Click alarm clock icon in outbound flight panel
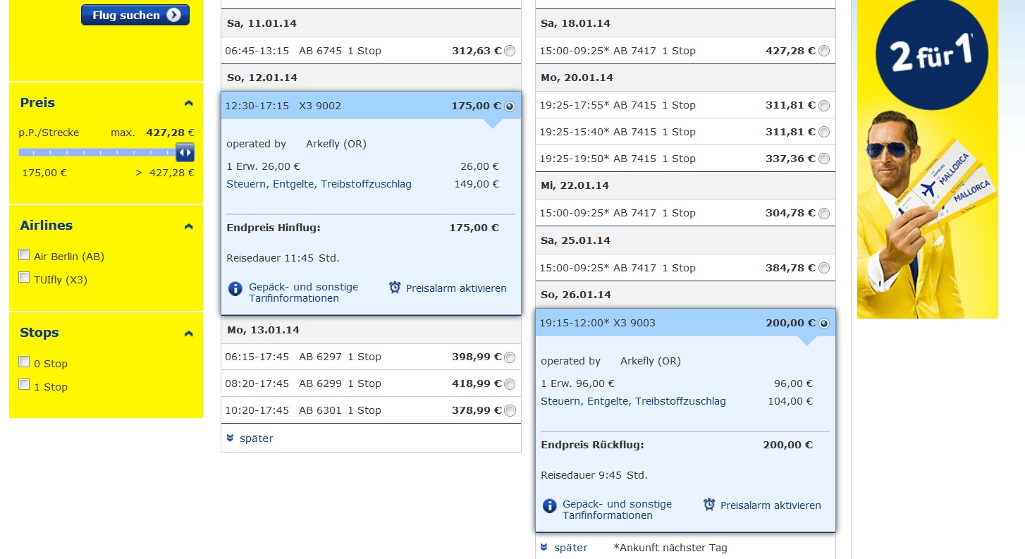1025x559 pixels. coord(395,288)
